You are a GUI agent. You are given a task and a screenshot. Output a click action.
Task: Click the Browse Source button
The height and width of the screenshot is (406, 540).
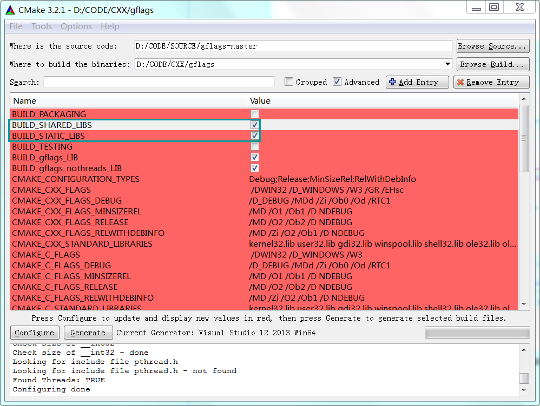pos(493,46)
